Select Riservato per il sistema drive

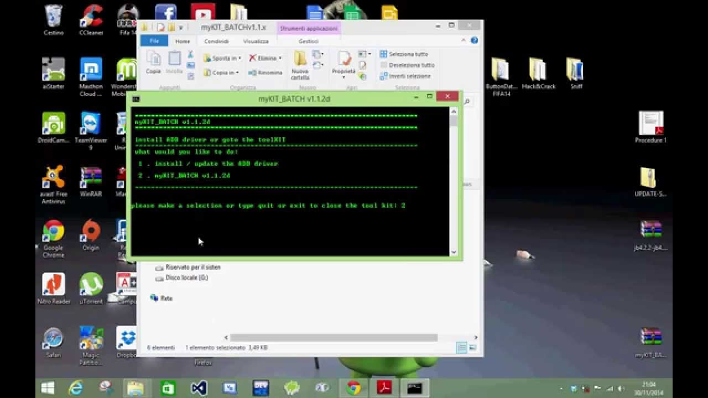point(188,267)
